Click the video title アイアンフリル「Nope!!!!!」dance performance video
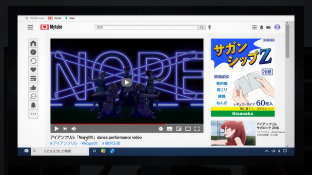Image resolution: width=312 pixels, height=175 pixels. (96, 137)
